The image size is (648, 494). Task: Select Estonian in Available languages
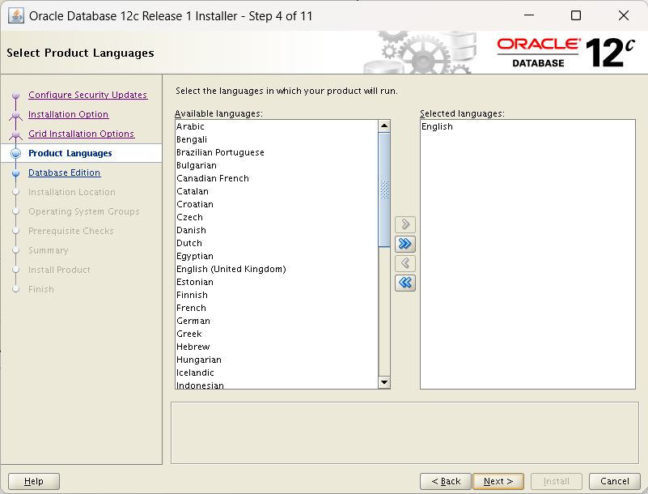(277, 282)
